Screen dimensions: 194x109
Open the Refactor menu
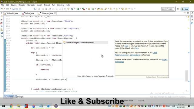[22, 5]
